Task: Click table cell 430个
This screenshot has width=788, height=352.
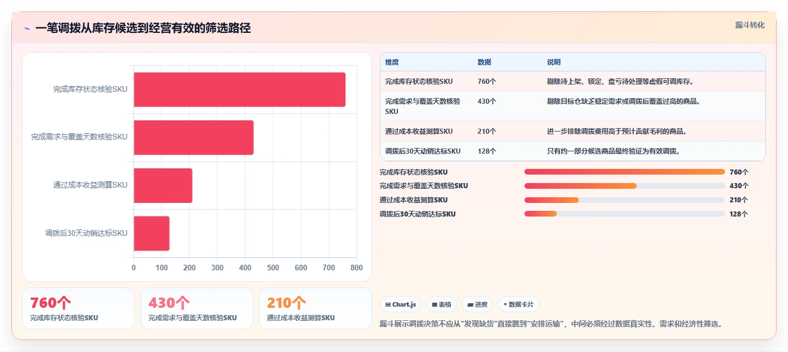Action: coord(486,101)
